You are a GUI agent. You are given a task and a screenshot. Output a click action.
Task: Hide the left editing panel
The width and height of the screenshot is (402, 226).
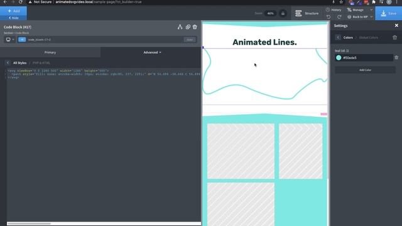coord(13,18)
